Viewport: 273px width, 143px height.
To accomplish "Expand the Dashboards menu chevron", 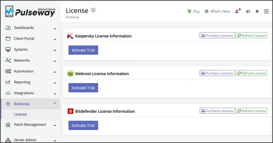I will 55,28.
